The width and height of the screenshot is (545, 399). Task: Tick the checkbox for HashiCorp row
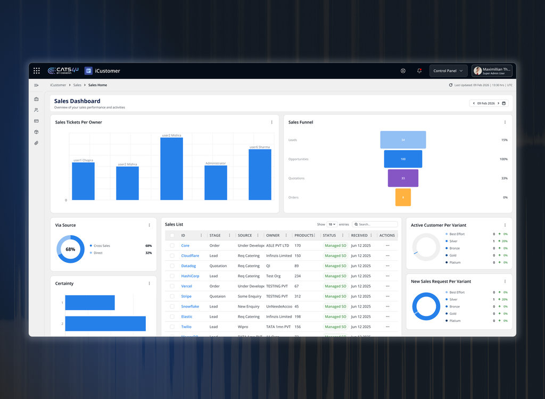click(x=172, y=276)
